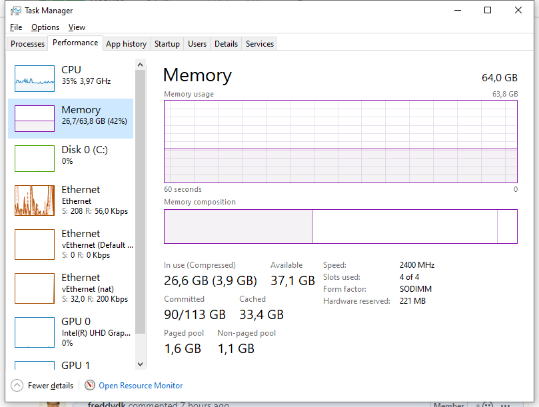This screenshot has width=539, height=407.
Task: Select the CPU usage graph thumbnail
Action: [35, 79]
